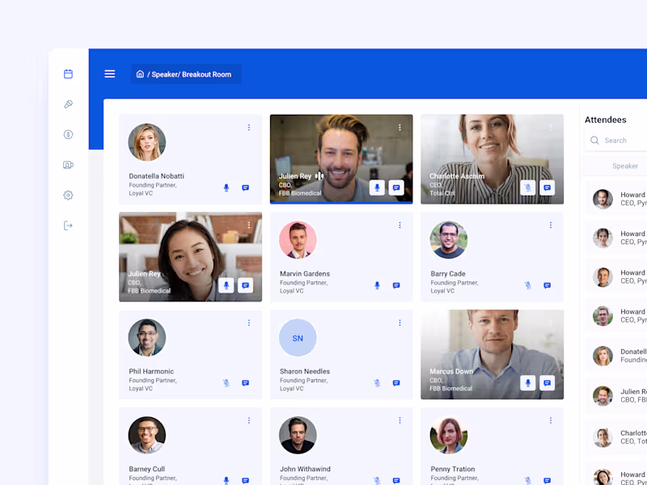Select Barry Cade's avatar photo
Viewport: 647px width, 485px height.
pos(449,240)
